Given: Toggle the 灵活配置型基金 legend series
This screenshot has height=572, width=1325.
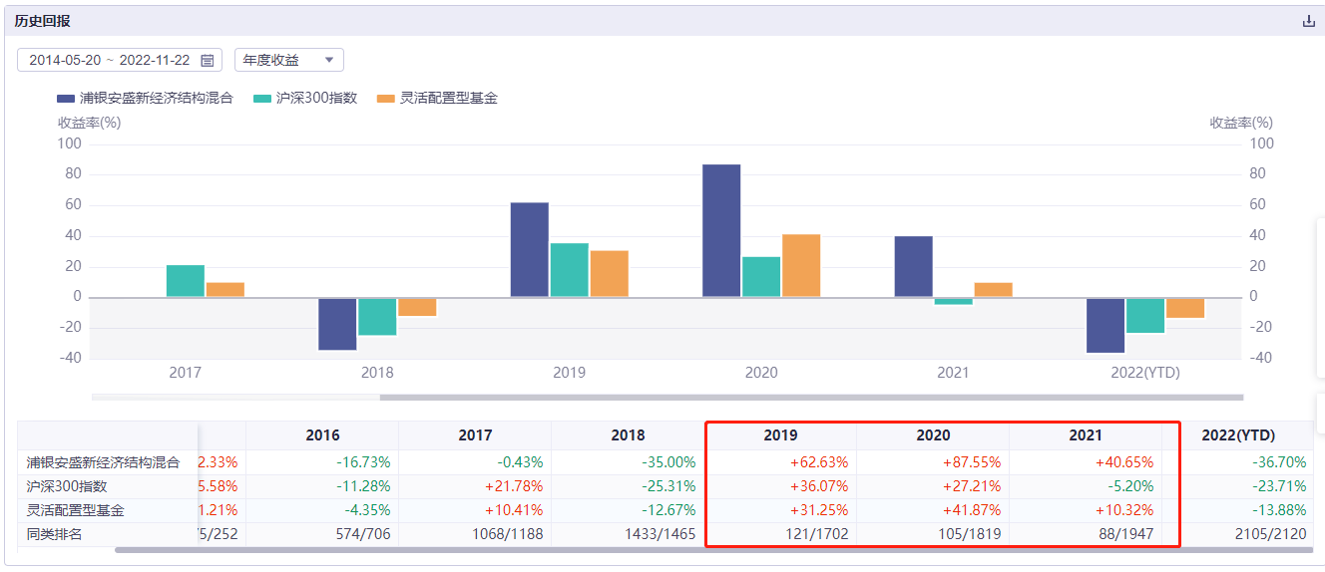Looking at the screenshot, I should click(437, 98).
